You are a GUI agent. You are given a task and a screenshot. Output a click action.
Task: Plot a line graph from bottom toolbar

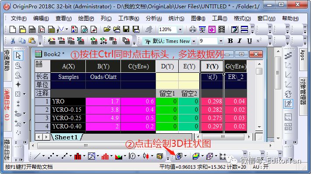(x=37, y=156)
